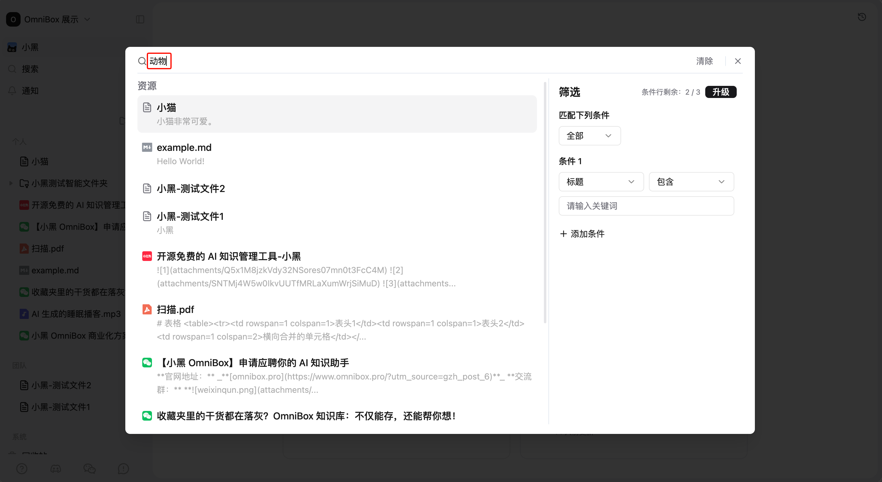Click PDF icon beside 扫描.pdf result
The height and width of the screenshot is (482, 882).
click(x=147, y=309)
